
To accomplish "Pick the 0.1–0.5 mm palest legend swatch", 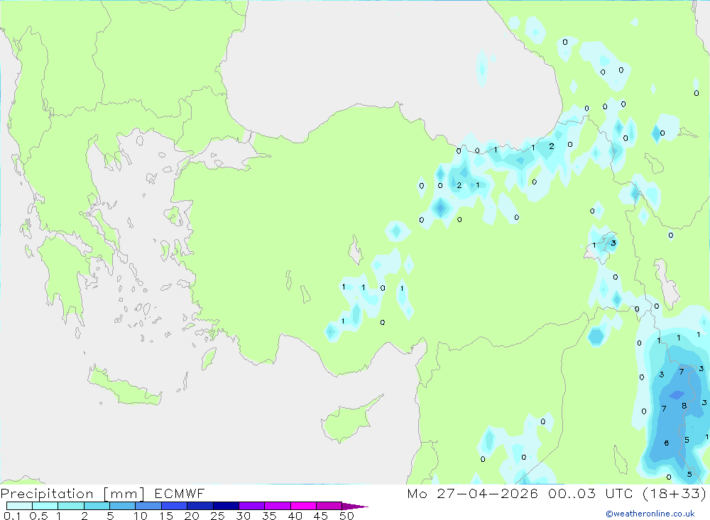I will [19, 506].
